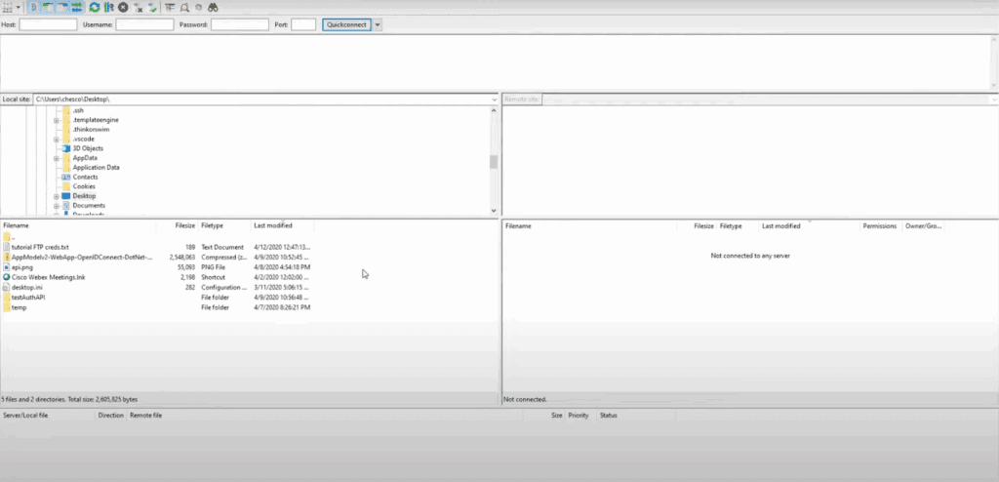999x482 pixels.
Task: Sort local files by Last modified
Action: point(282,225)
